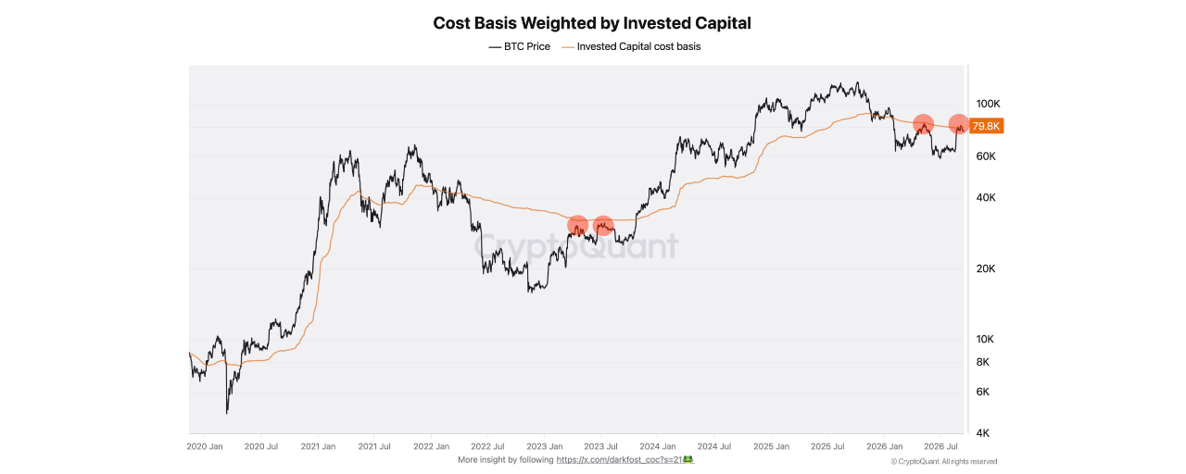Image resolution: width=1186 pixels, height=474 pixels.
Task: Click the CryptoQuant watermark logo
Action: point(576,245)
